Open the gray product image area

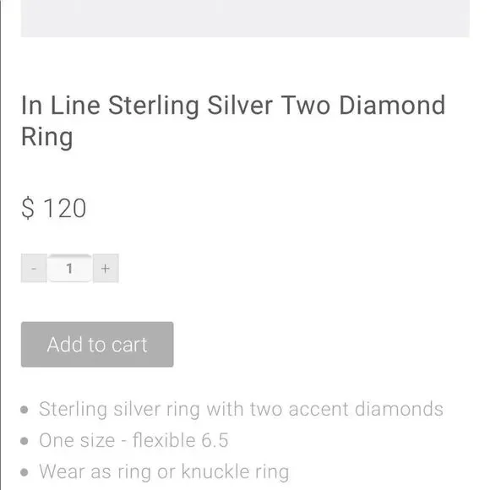245,19
